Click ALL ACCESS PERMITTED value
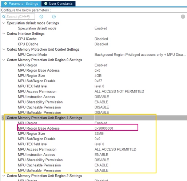The width and height of the screenshot is (187, 181). (x=115, y=149)
